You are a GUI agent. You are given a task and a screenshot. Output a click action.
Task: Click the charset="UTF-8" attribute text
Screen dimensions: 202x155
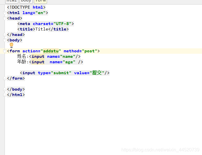pos(52,24)
